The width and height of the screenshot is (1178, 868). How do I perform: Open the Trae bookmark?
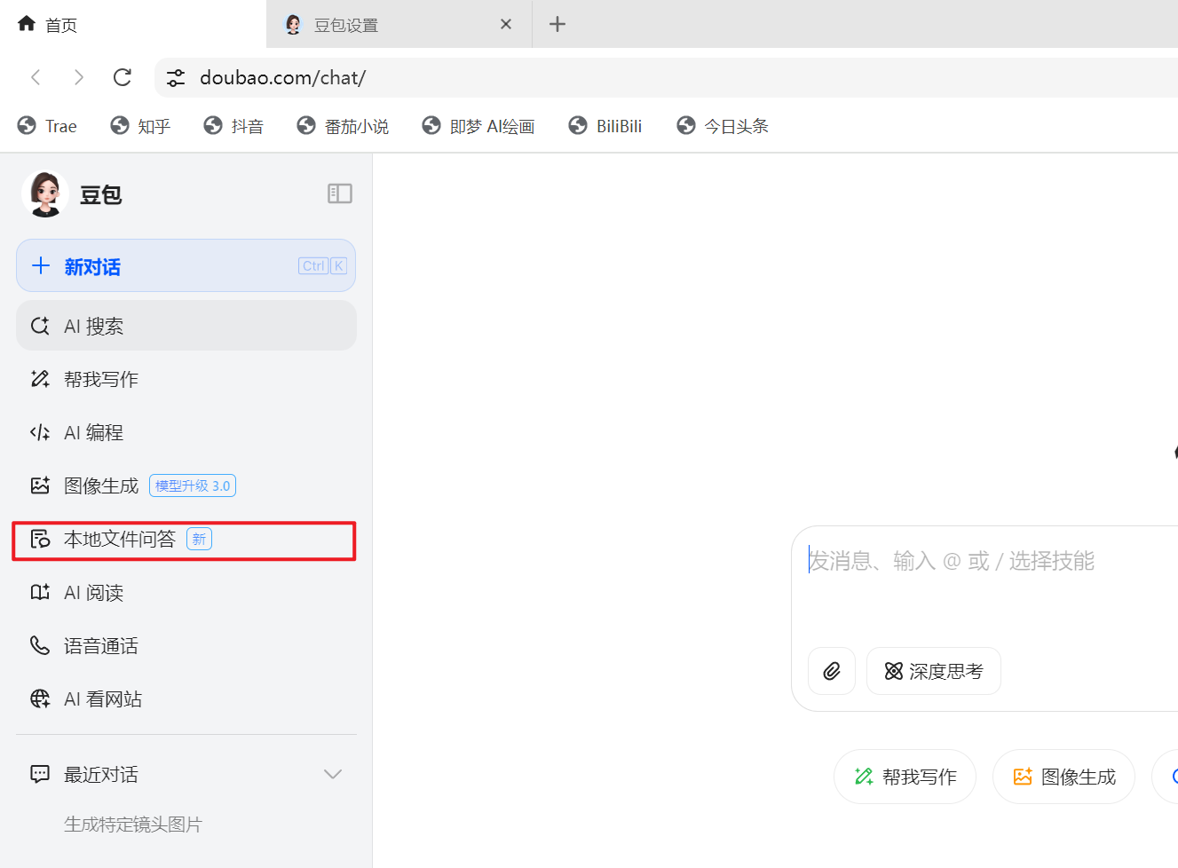[x=47, y=126]
